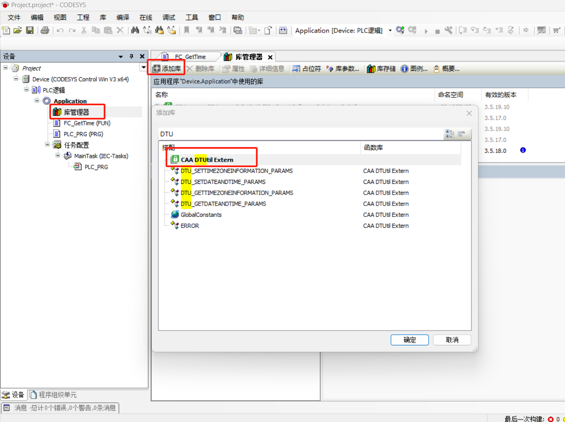Click the Paste clipboard icon
The image size is (565, 422).
[x=108, y=30]
